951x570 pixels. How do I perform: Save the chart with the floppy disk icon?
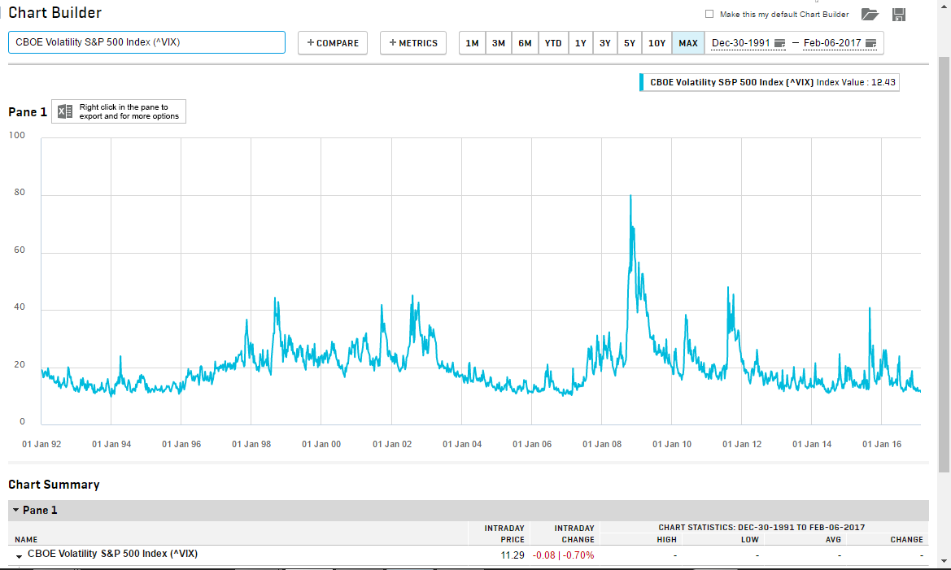point(899,14)
